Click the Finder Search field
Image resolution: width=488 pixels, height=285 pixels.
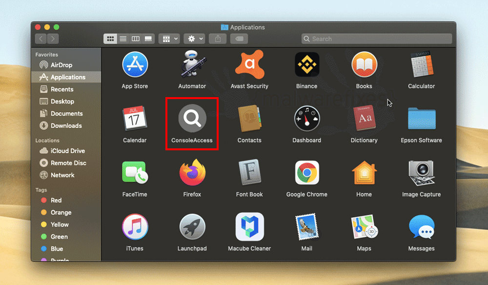click(377, 39)
